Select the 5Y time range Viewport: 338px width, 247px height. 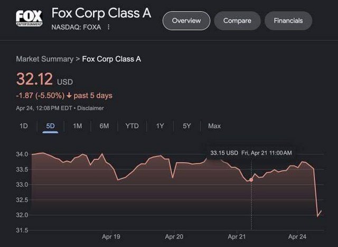[187, 126]
